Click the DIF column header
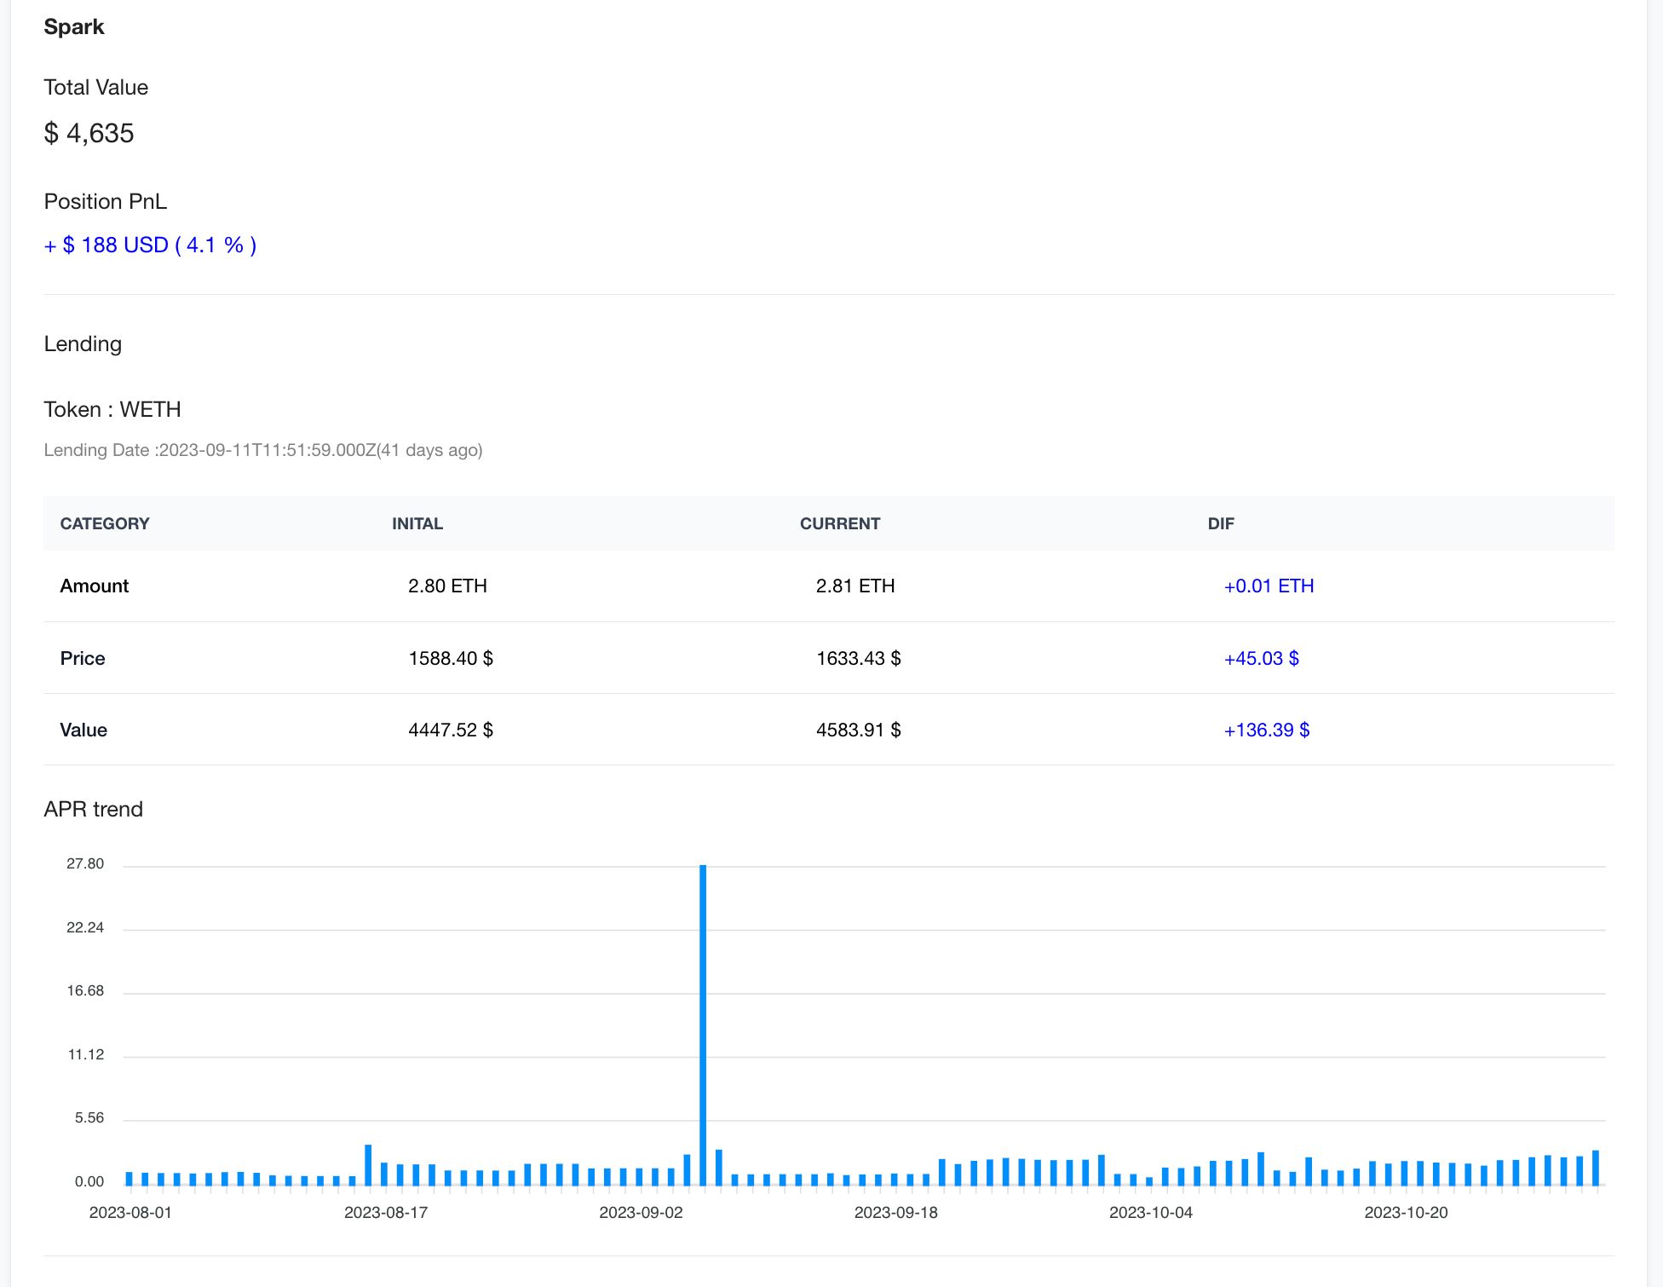 (1221, 523)
